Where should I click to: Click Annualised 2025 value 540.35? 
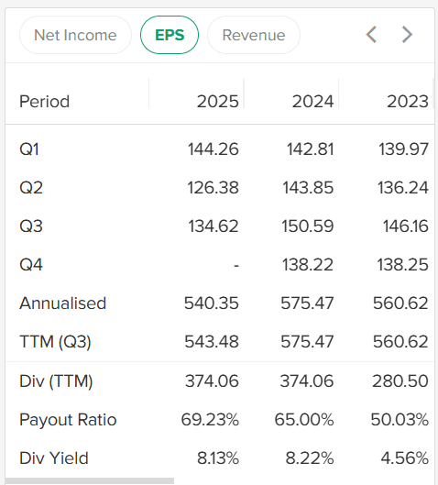pos(212,303)
